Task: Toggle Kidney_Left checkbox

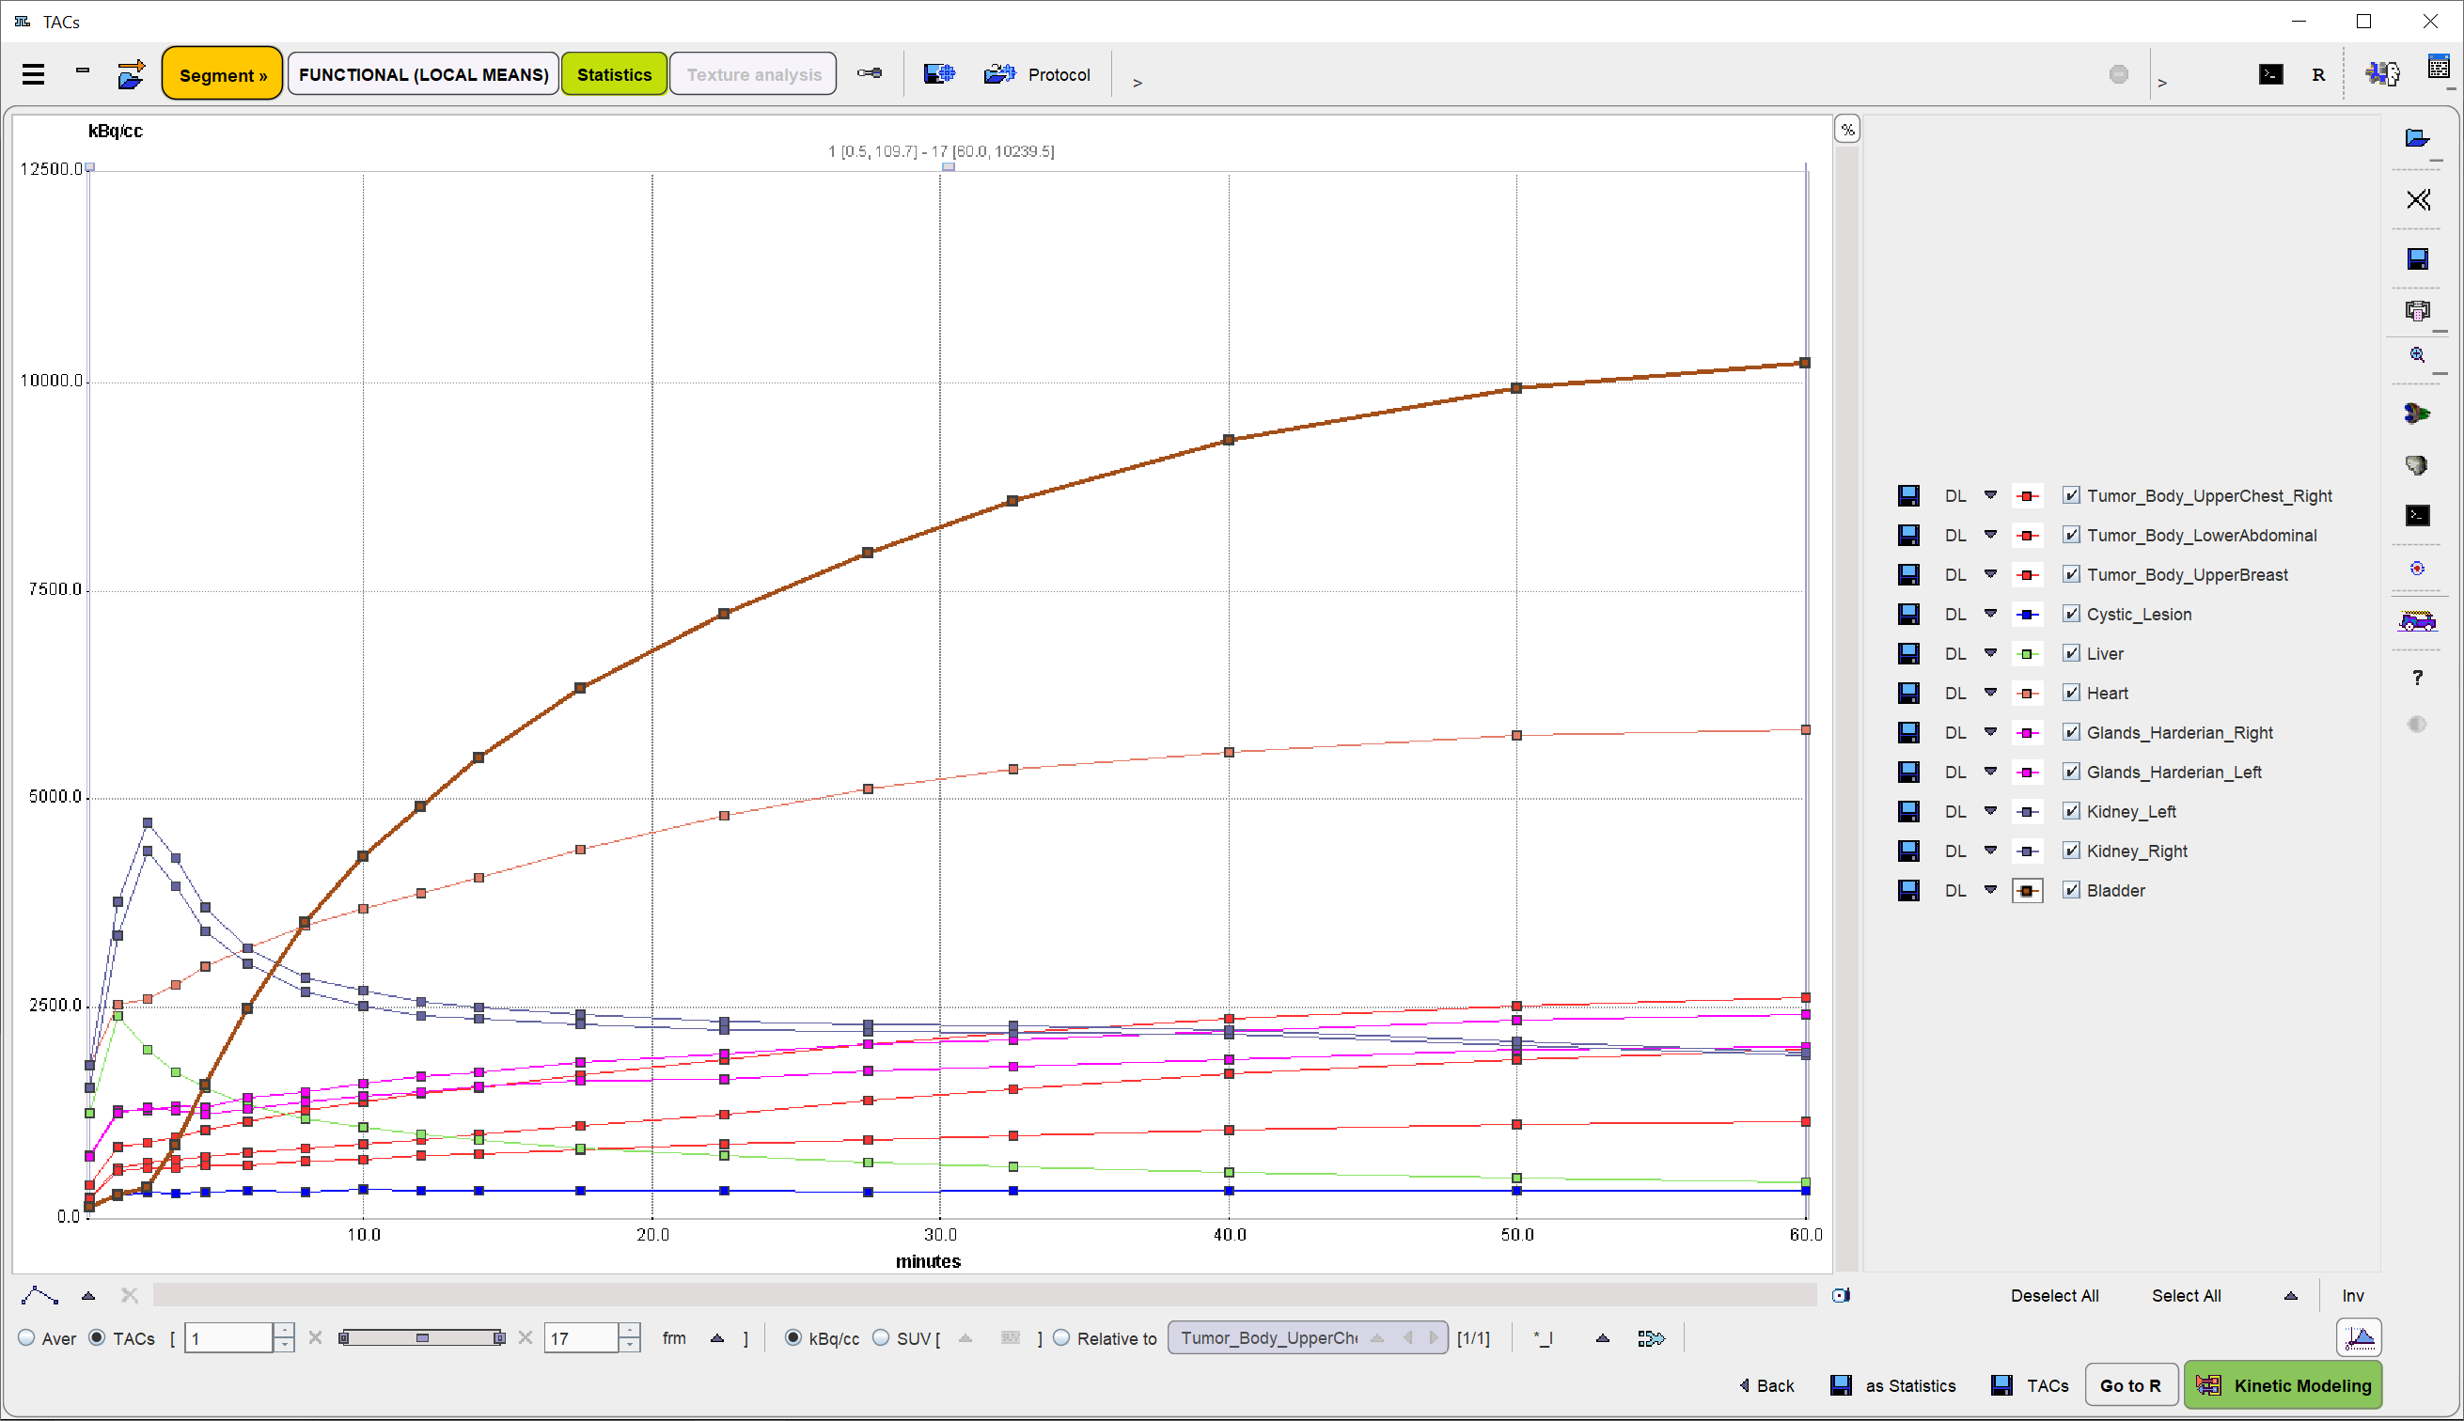Action: [x=2072, y=811]
